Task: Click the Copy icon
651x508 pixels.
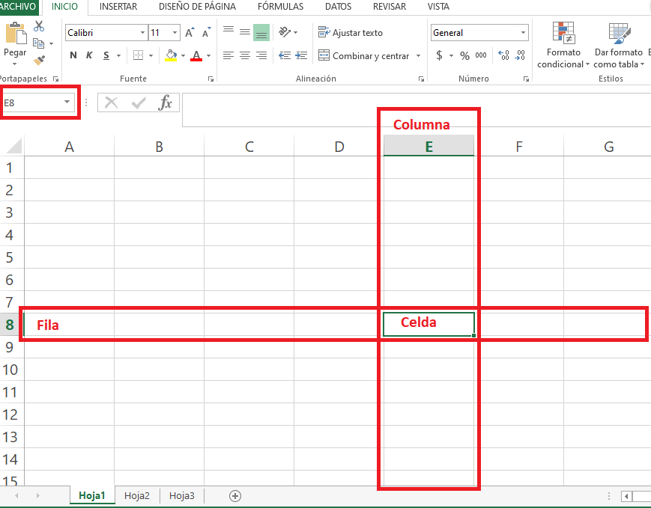Action: click(39, 43)
